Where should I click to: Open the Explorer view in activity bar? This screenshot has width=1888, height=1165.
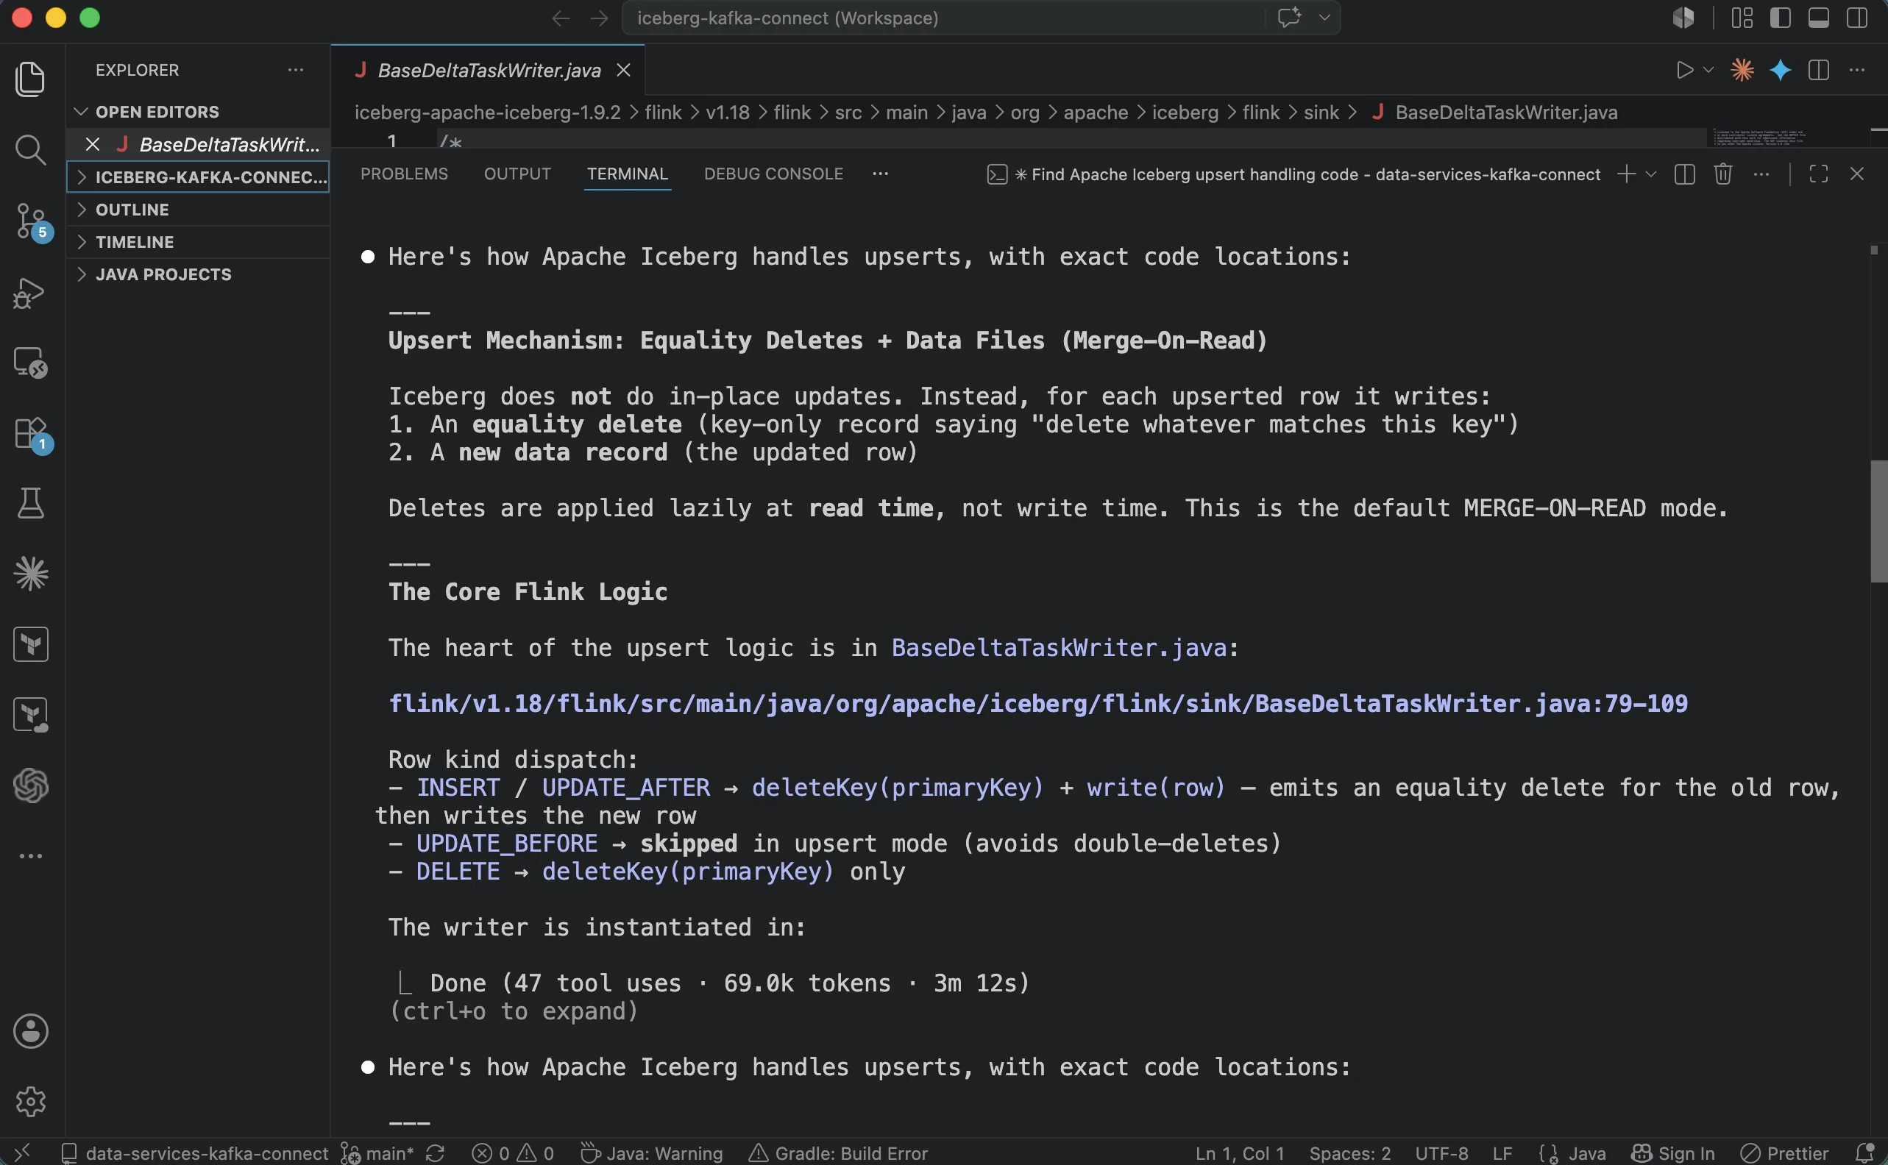(x=31, y=79)
